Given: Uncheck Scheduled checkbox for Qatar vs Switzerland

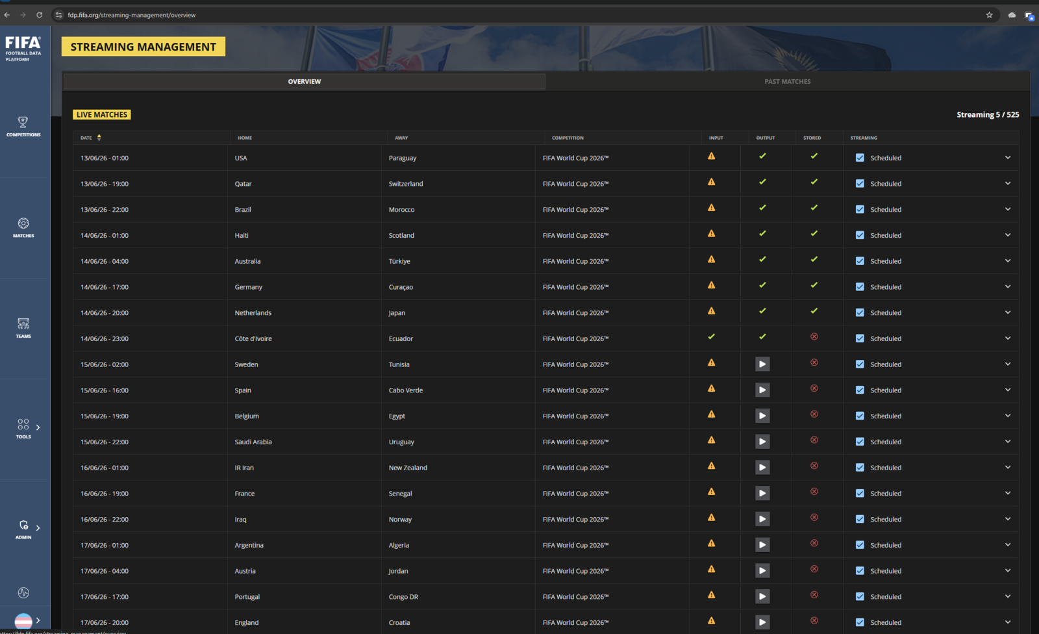Looking at the screenshot, I should (x=860, y=183).
